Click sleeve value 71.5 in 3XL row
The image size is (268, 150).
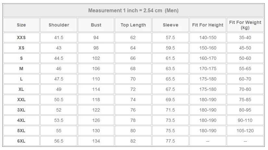point(170,110)
